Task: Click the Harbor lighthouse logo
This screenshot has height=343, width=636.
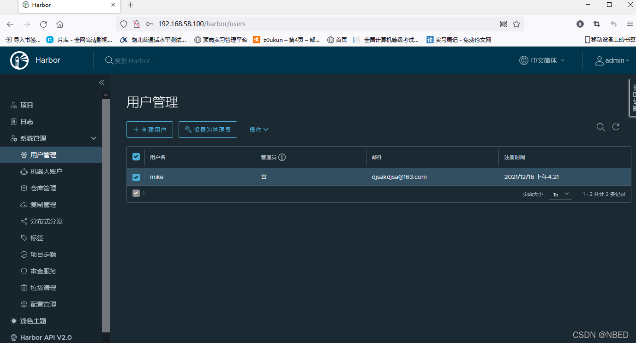Action: click(19, 60)
